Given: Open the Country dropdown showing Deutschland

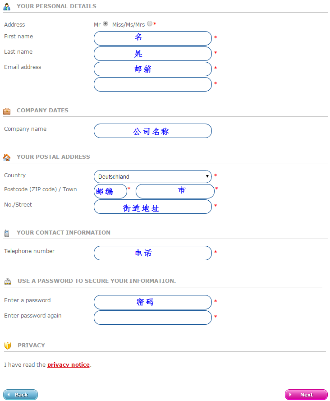Looking at the screenshot, I should 153,177.
